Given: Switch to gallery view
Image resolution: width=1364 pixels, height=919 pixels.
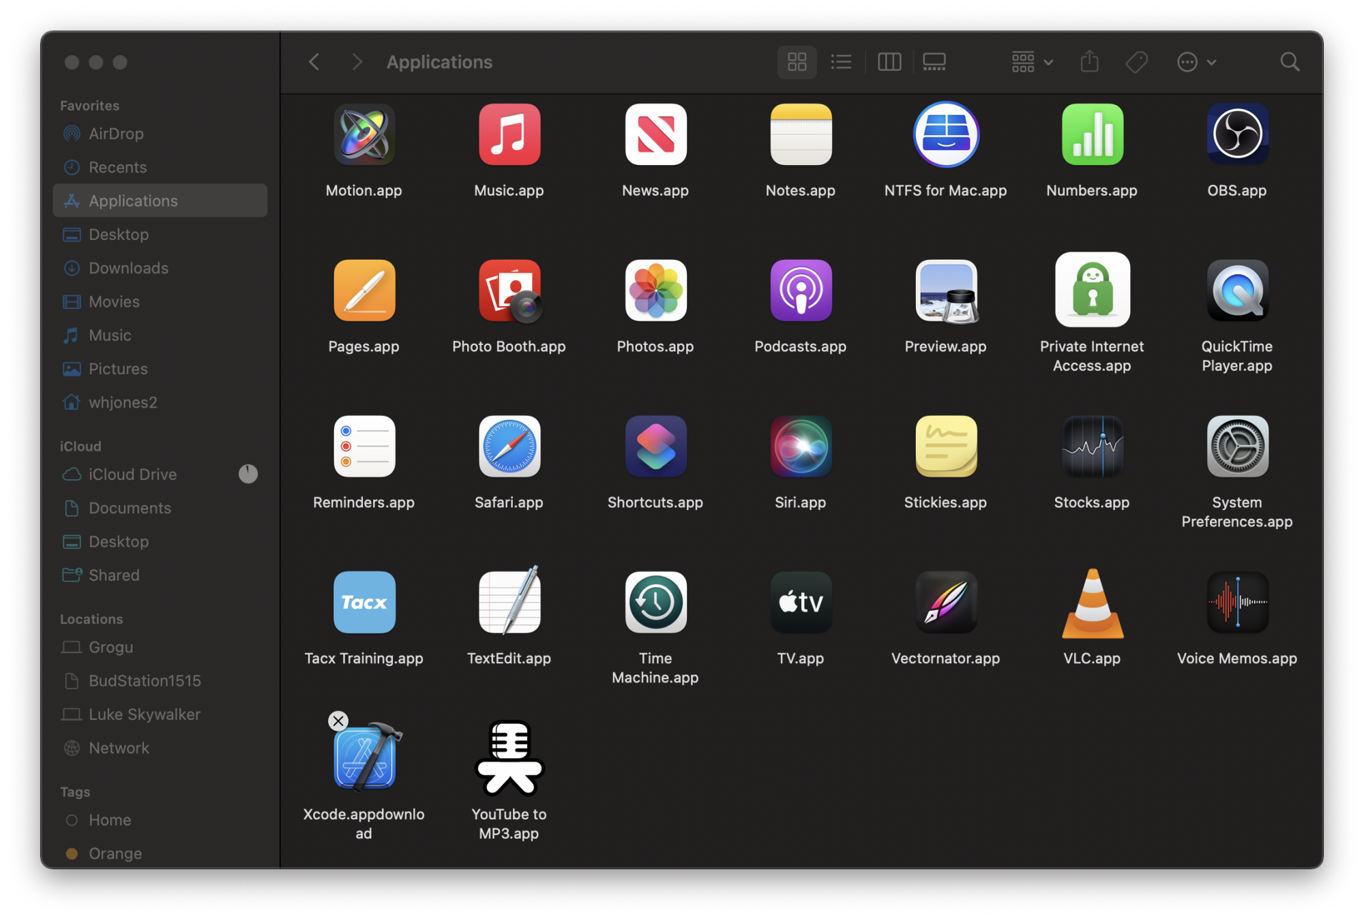Looking at the screenshot, I should (x=934, y=62).
